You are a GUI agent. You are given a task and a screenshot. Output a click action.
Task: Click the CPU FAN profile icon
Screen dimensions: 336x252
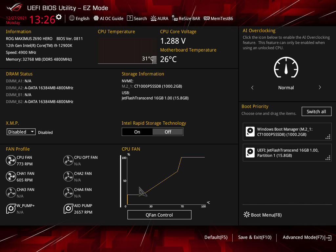[x=11, y=160]
